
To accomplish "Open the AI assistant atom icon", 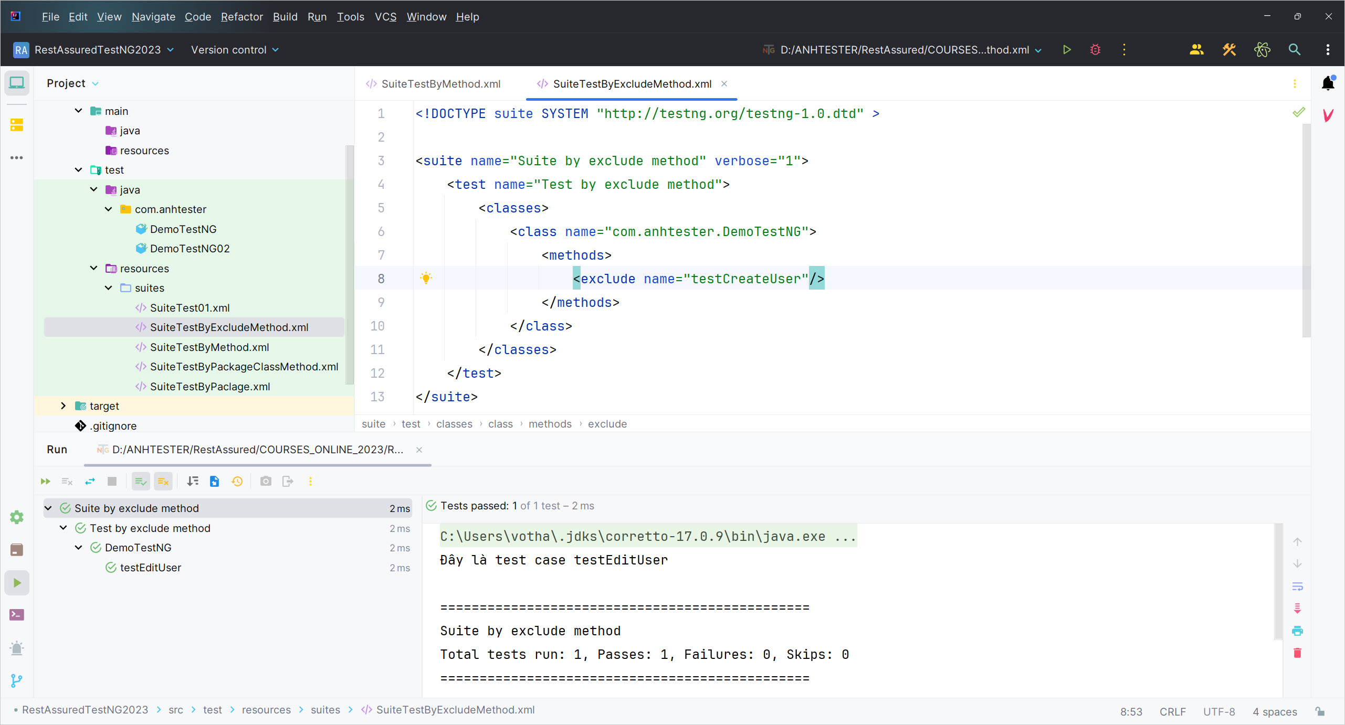I will [x=1262, y=50].
